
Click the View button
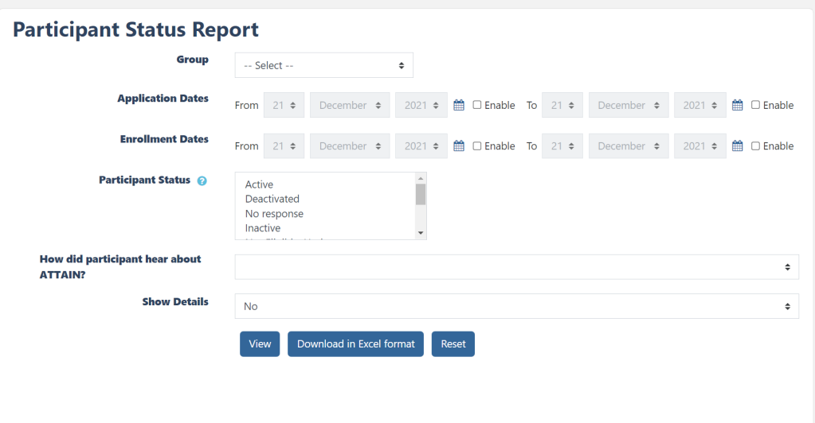(x=260, y=344)
